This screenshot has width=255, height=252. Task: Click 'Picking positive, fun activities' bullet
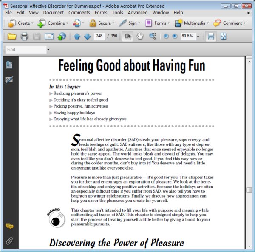pyautogui.click(x=80, y=106)
